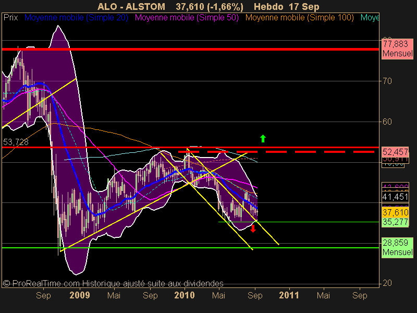Click the '70' price axis label

click(387, 81)
